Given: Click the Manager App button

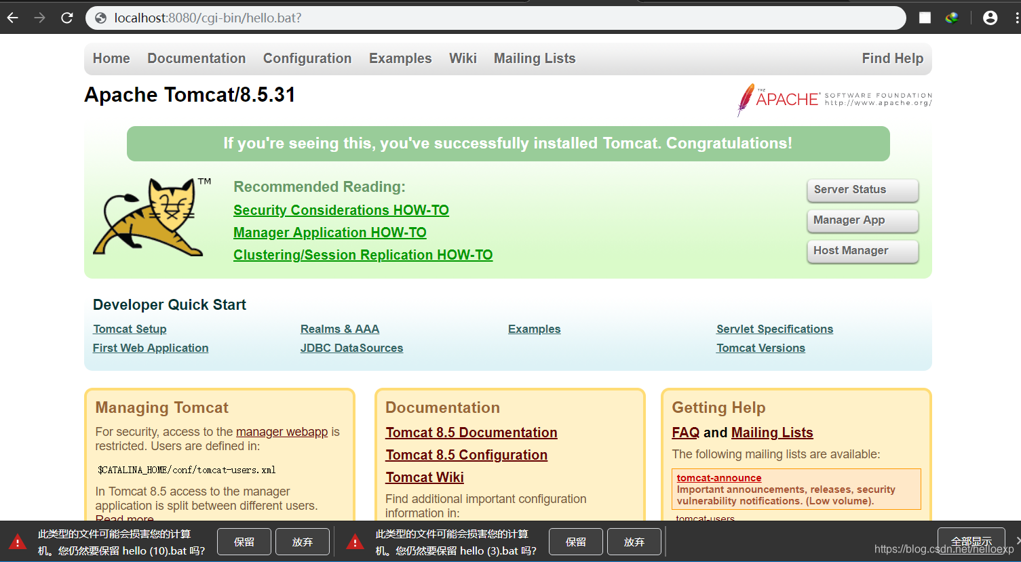Looking at the screenshot, I should [862, 220].
